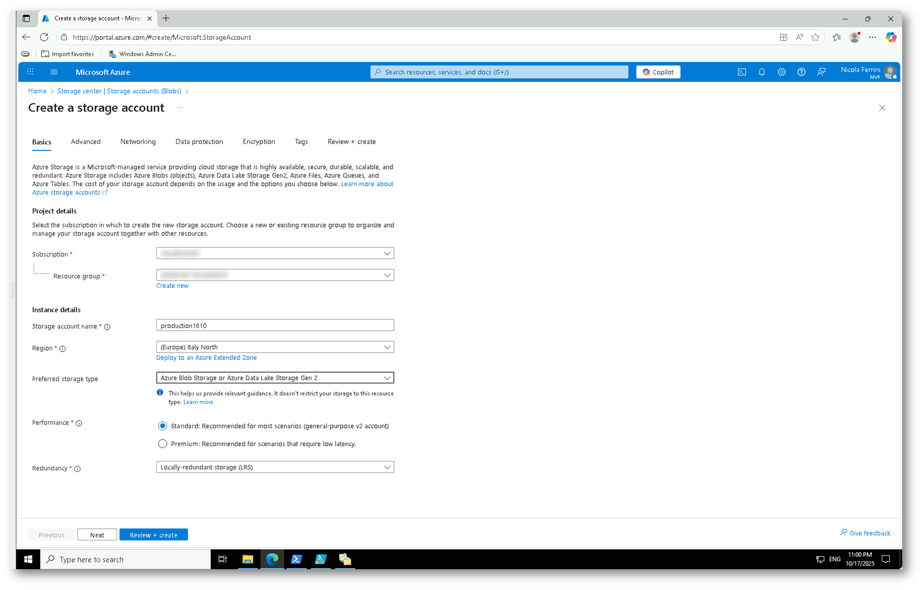Click the Give feedback link
The image size is (923, 590).
click(865, 533)
